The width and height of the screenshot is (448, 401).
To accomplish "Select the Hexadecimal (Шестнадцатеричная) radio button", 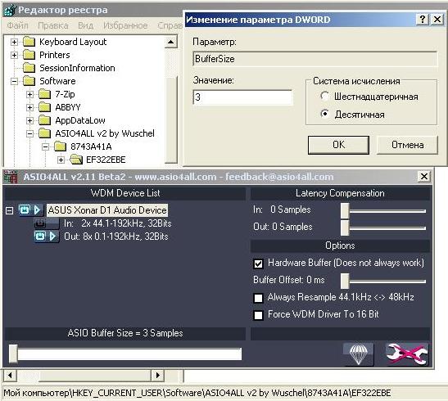I will 324,97.
